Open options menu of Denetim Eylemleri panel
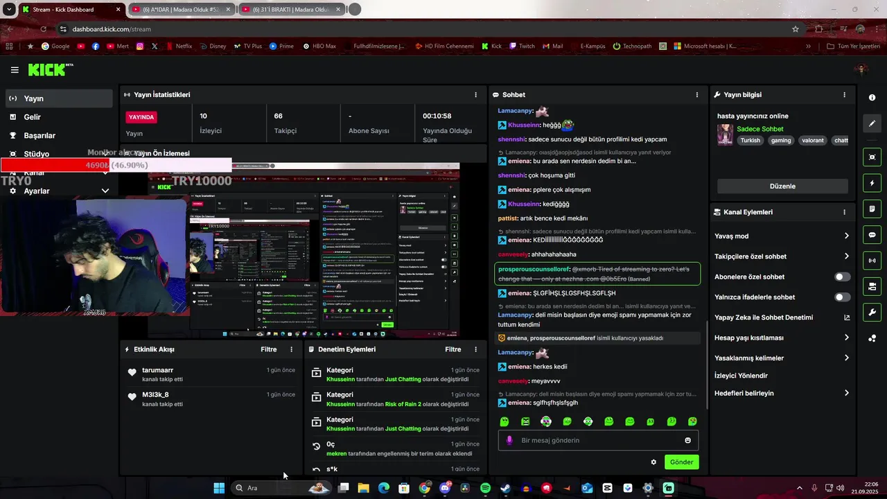The width and height of the screenshot is (887, 499). (475, 350)
